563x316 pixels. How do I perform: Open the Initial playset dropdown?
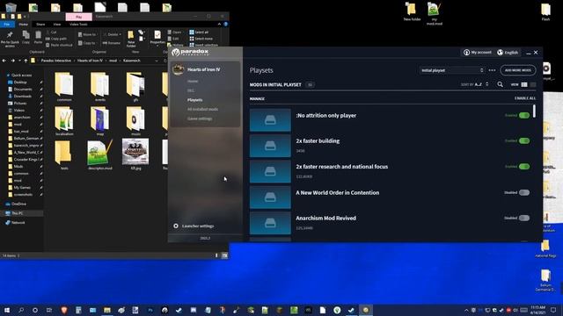pyautogui.click(x=452, y=70)
